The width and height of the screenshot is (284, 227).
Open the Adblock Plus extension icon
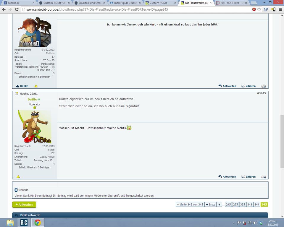pos(254,9)
